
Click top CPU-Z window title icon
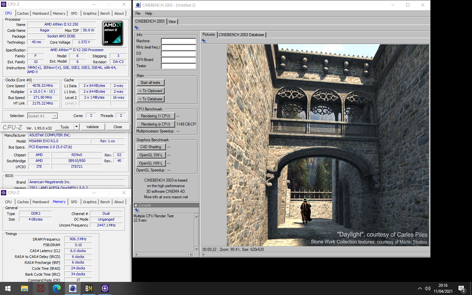click(4, 4)
